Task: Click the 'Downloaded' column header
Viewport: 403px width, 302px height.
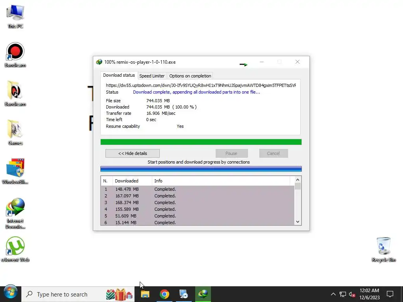Action: coord(132,181)
